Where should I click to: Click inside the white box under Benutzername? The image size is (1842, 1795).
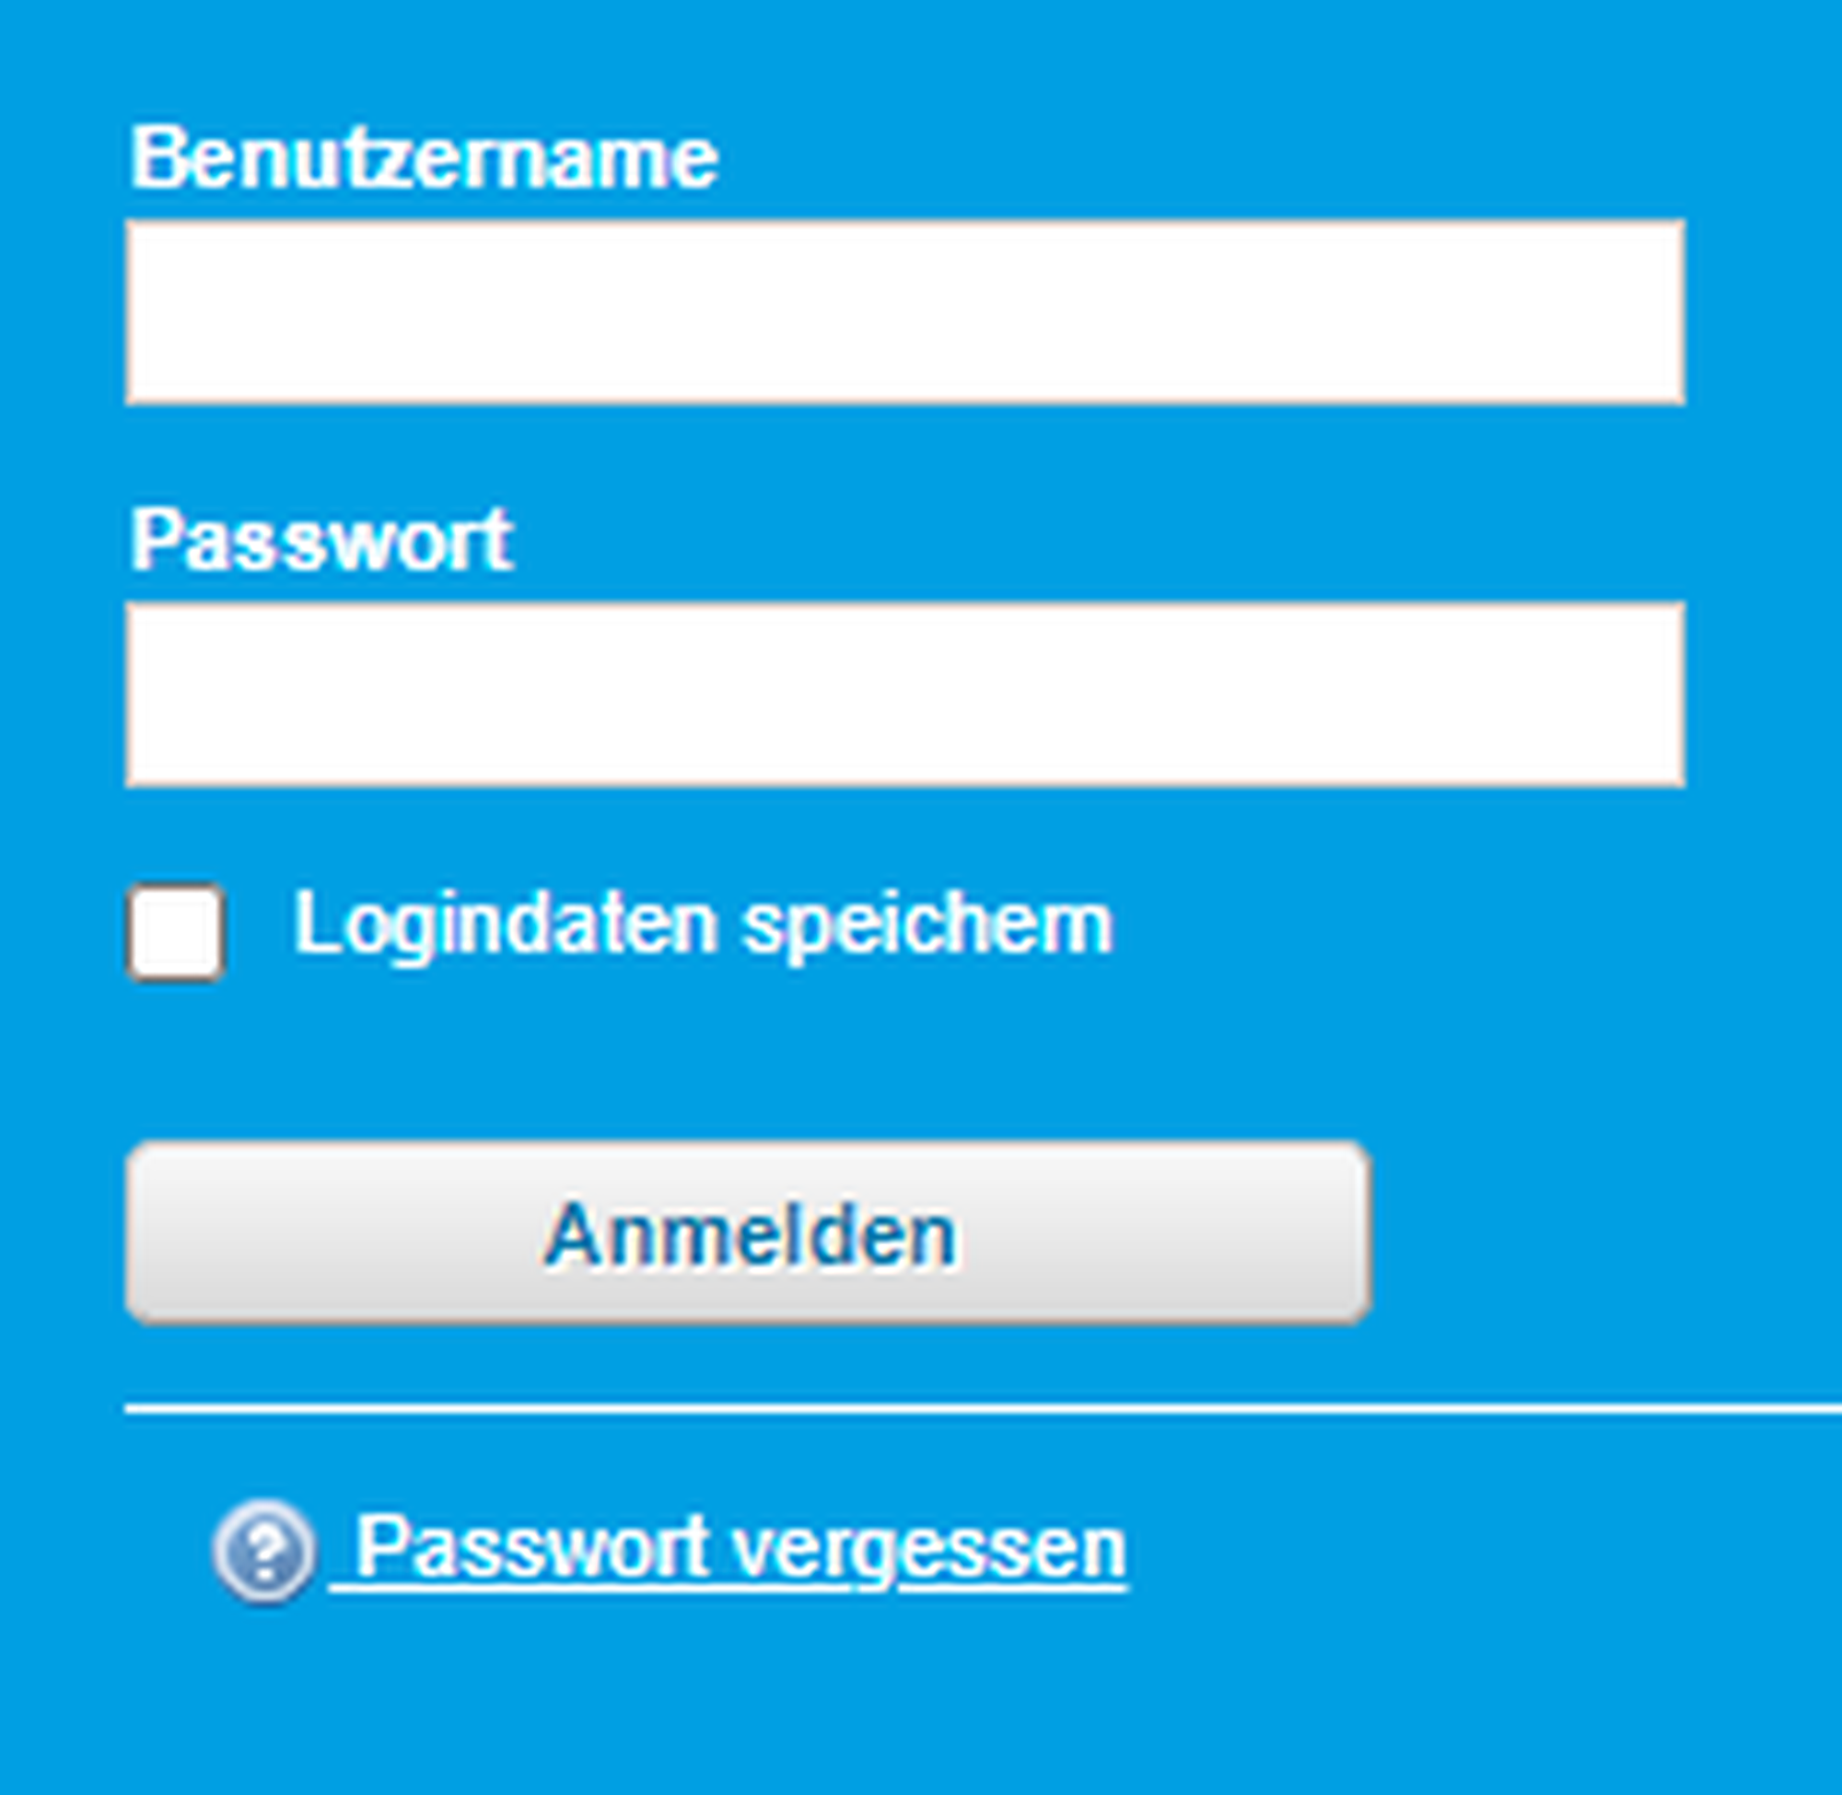coord(905,312)
